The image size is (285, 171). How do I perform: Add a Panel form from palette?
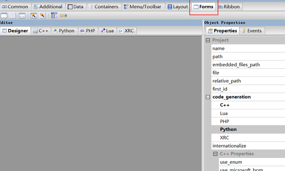pos(13,15)
